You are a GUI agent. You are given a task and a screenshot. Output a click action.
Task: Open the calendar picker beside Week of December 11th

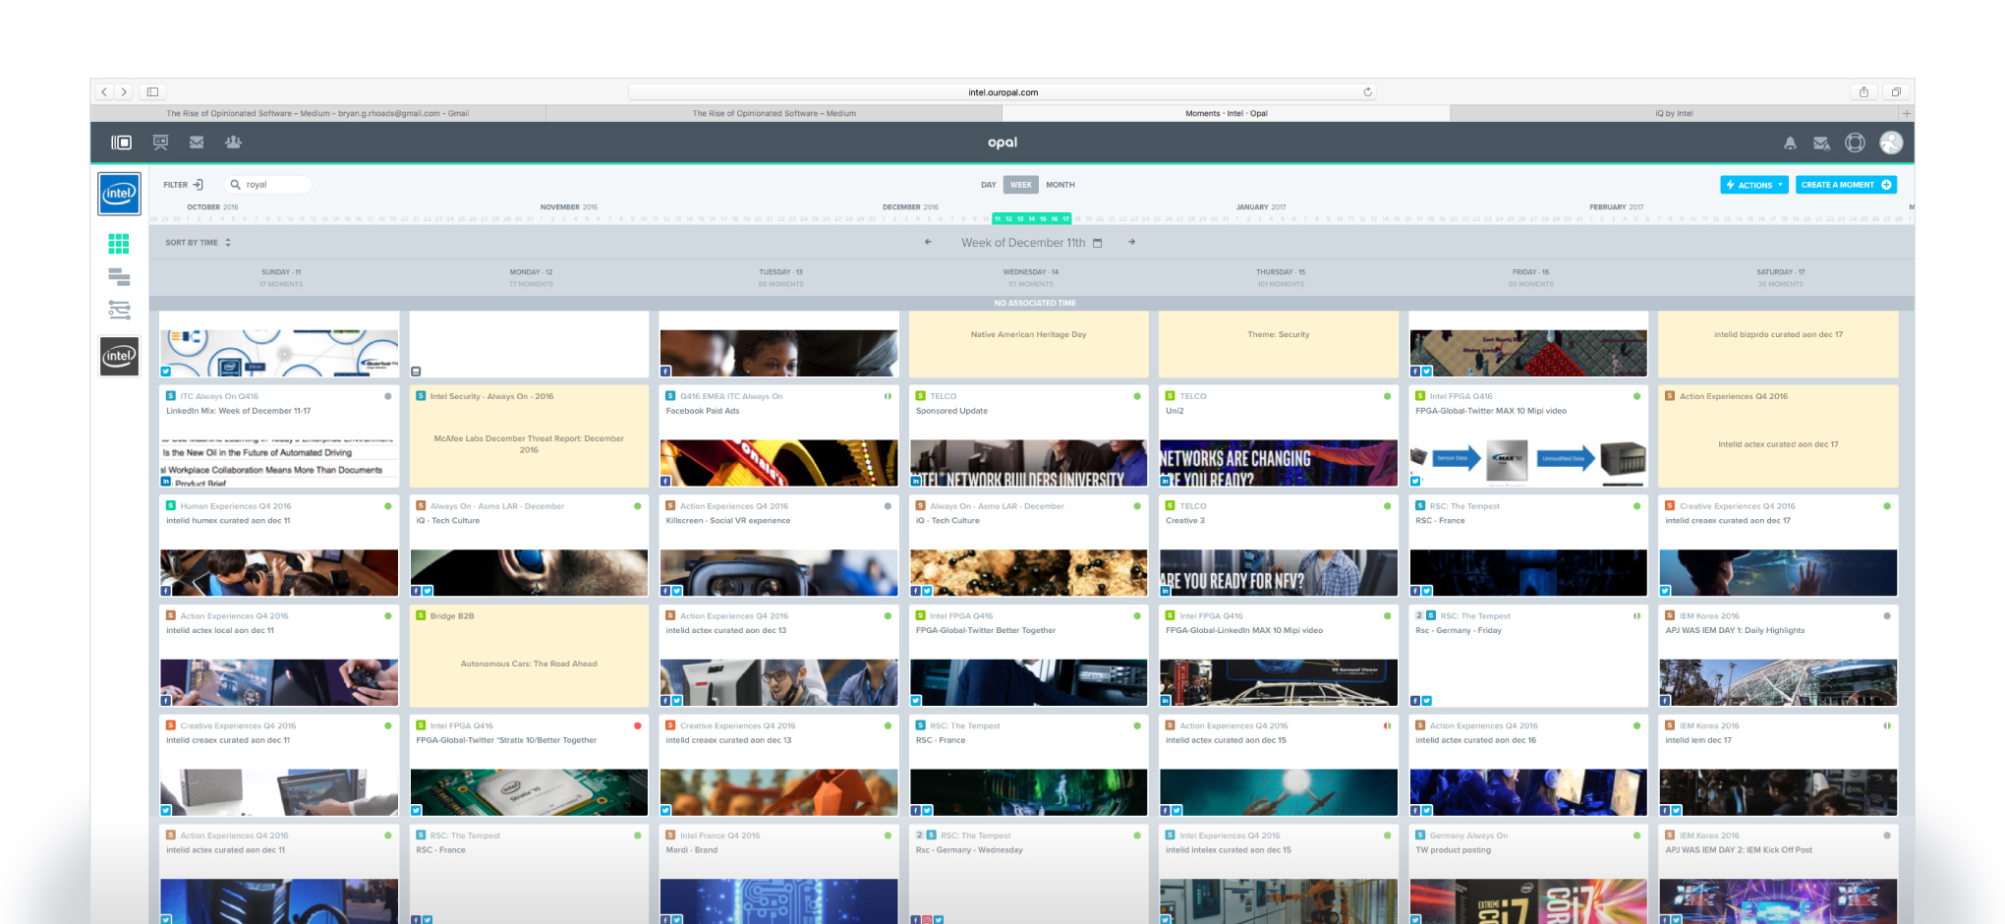click(1098, 243)
